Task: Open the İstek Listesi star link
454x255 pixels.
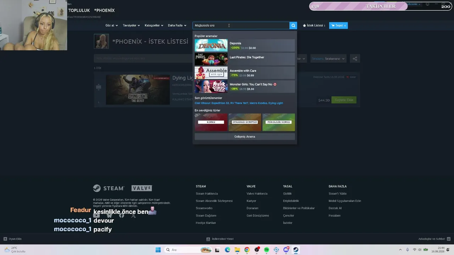Action: coord(314,25)
